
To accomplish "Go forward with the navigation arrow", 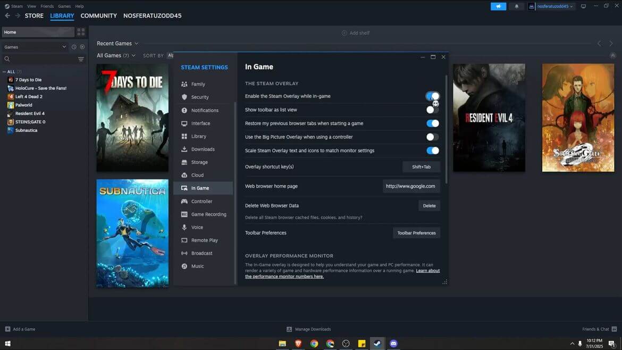I will [x=18, y=15].
